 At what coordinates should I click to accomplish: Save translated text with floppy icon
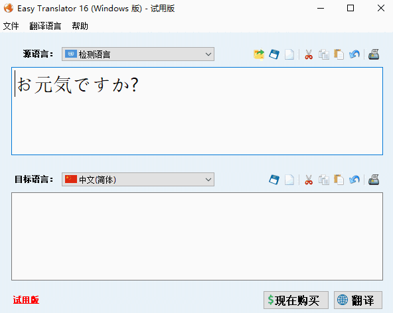274,180
